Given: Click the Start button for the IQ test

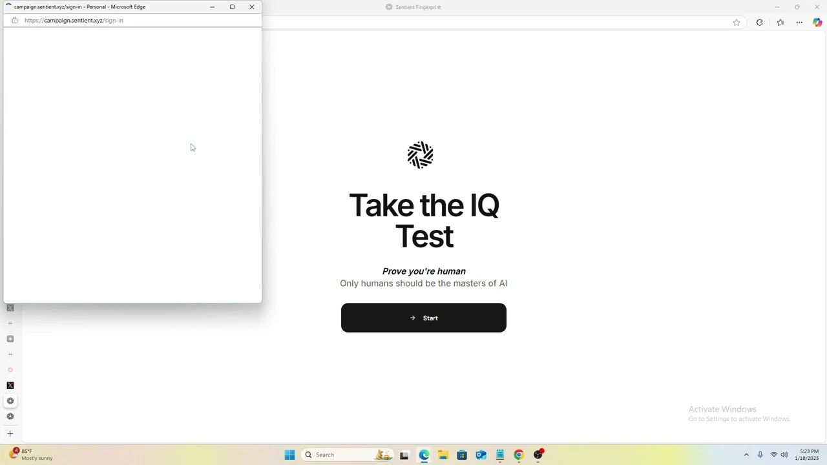Looking at the screenshot, I should (x=423, y=318).
